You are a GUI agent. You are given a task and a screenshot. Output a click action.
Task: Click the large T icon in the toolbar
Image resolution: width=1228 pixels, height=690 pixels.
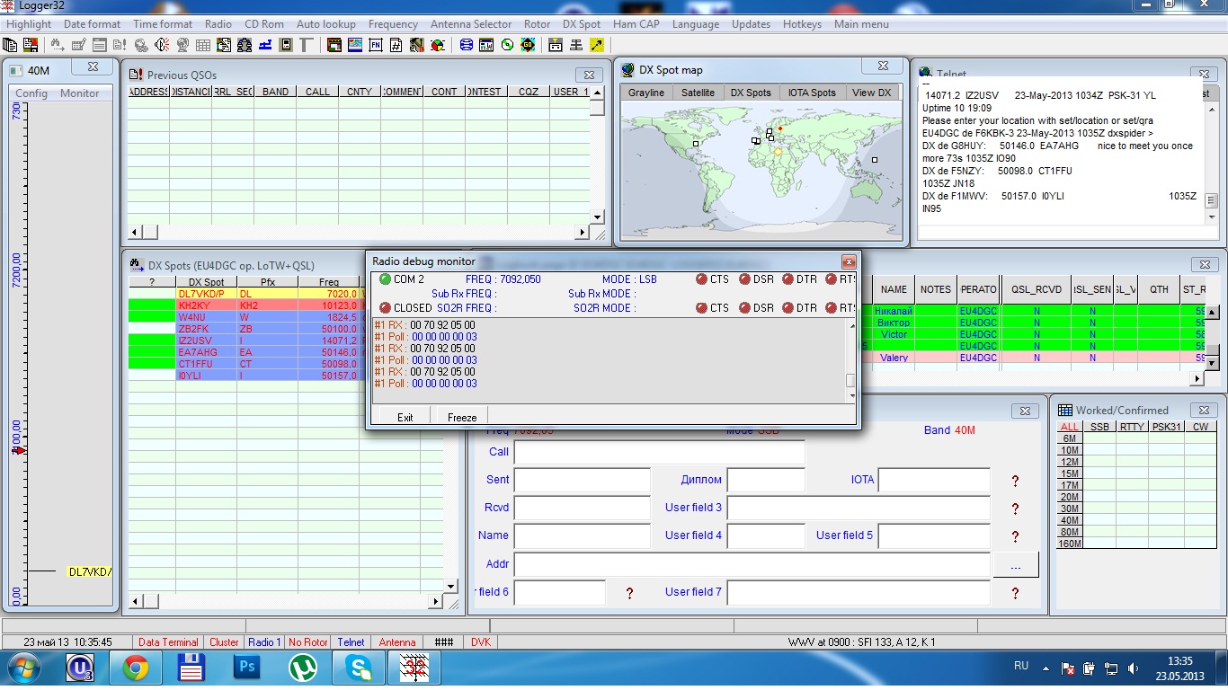click(307, 45)
